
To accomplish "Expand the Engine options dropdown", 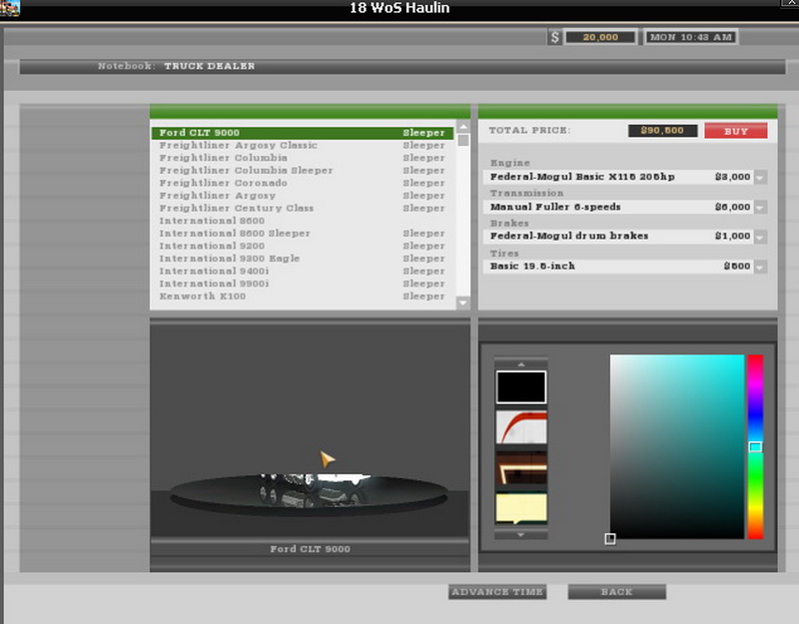I will tap(760, 178).
